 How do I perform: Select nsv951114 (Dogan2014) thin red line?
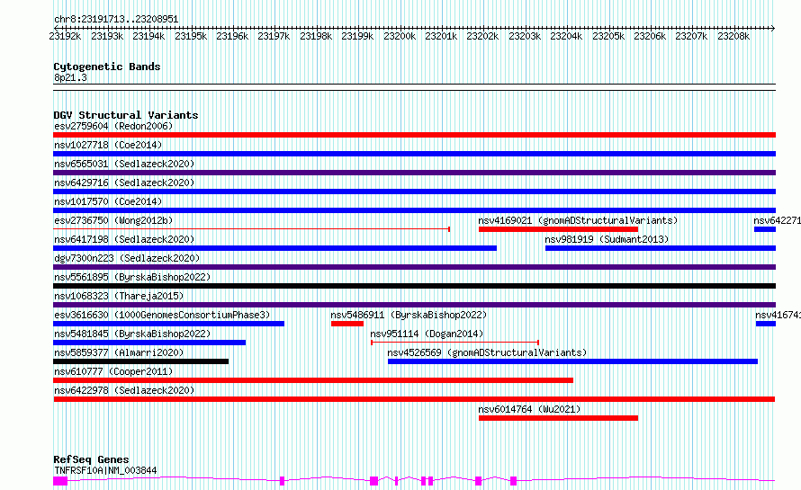(x=454, y=343)
